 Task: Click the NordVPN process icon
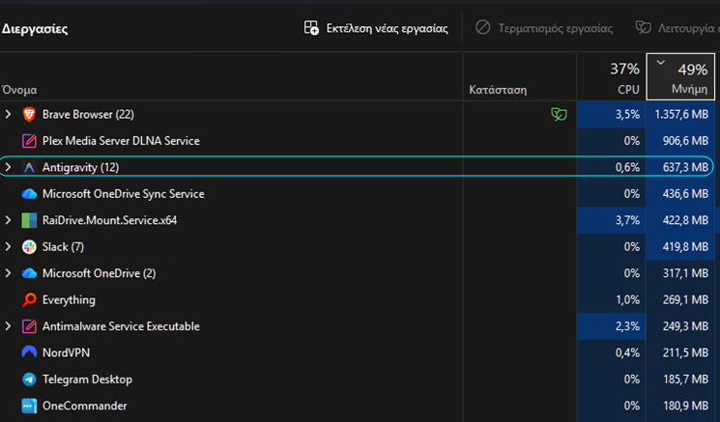[x=29, y=352]
